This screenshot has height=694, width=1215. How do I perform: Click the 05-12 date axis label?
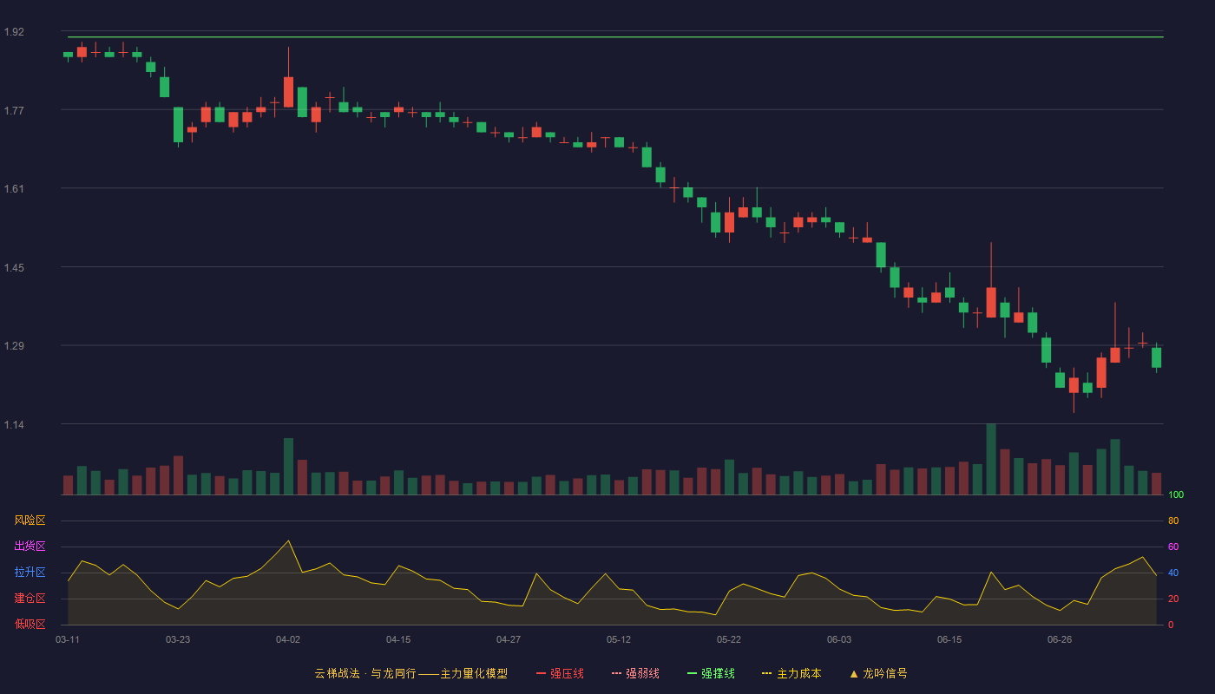click(x=619, y=639)
